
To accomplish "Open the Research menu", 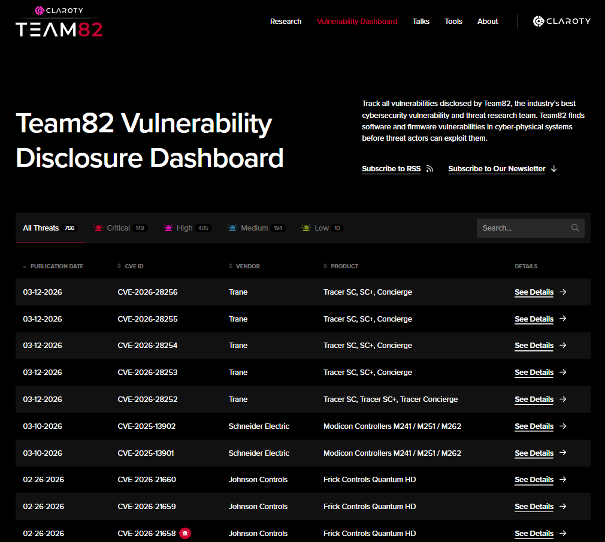I will [x=286, y=22].
